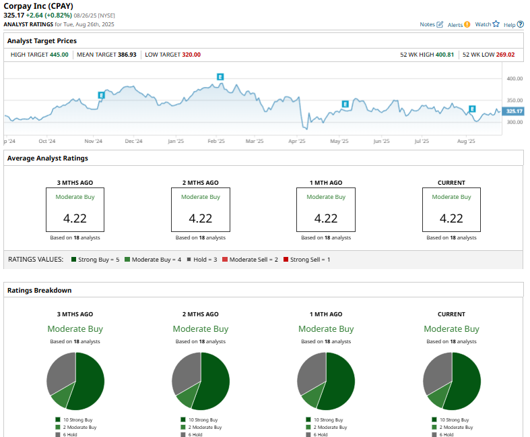Click the Average Analyst Ratings heading

(x=48, y=158)
